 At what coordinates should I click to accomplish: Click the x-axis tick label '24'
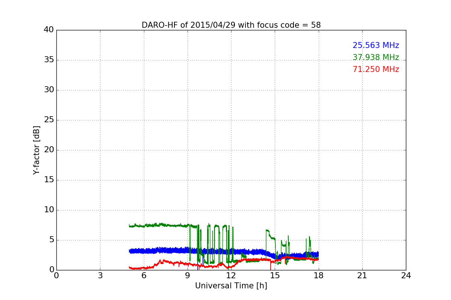(406, 276)
